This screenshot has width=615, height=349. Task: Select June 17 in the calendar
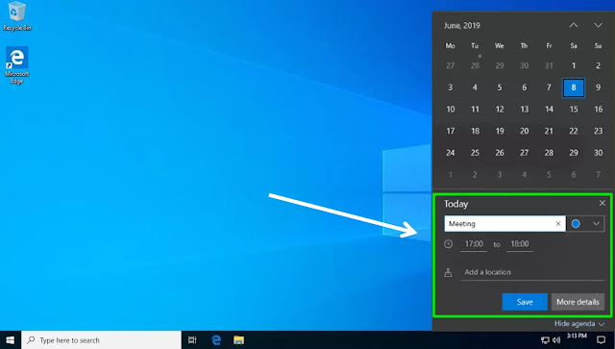[451, 131]
